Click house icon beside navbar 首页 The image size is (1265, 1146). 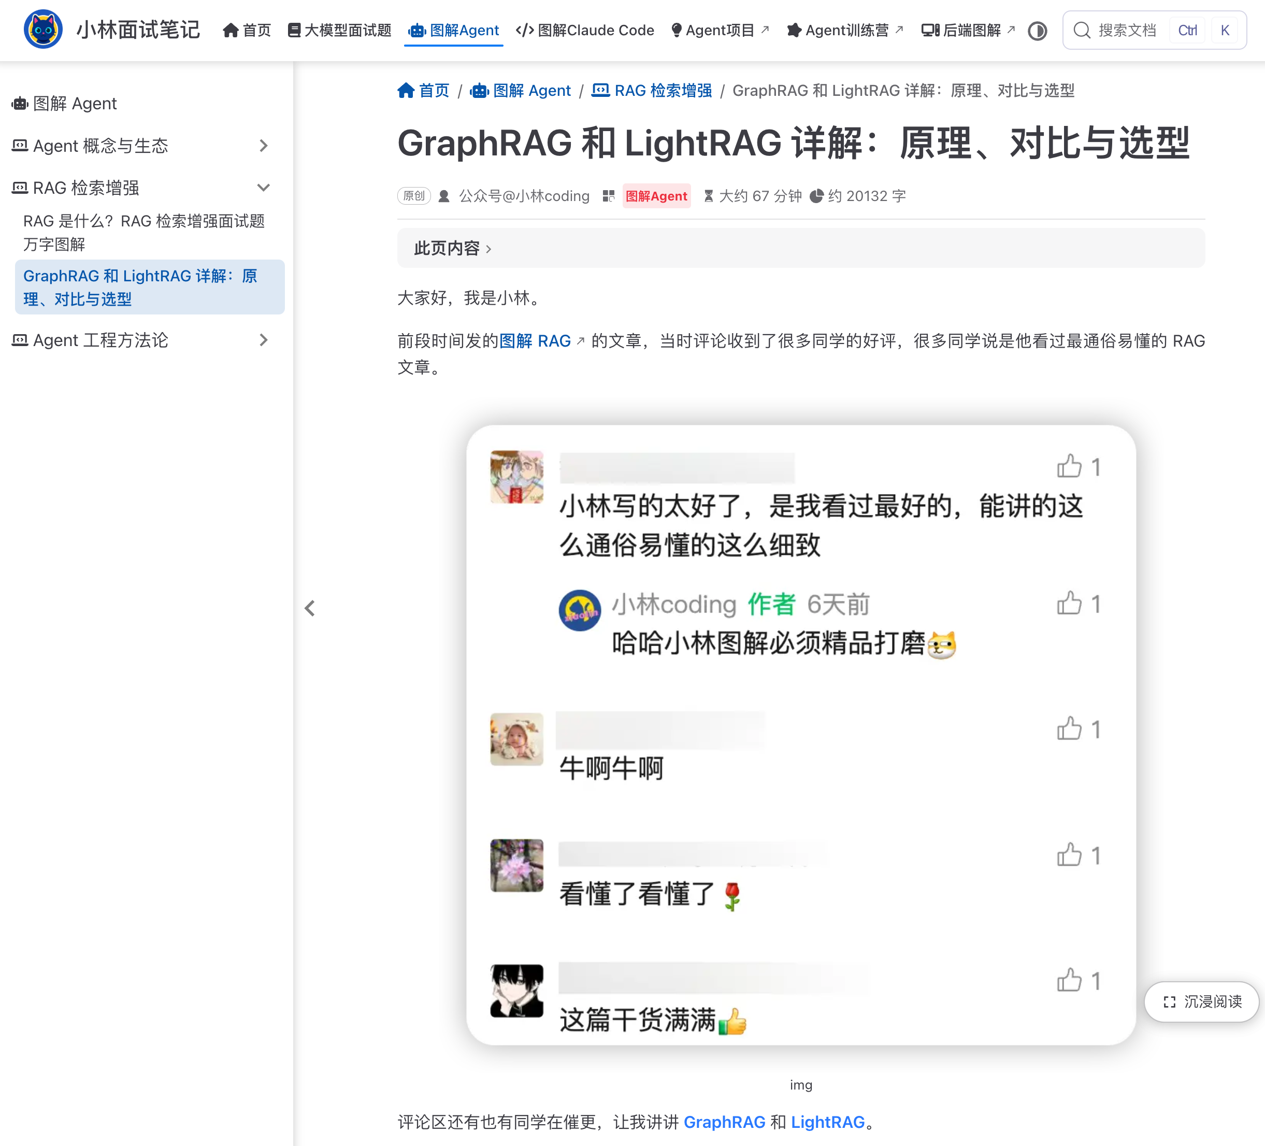(231, 30)
